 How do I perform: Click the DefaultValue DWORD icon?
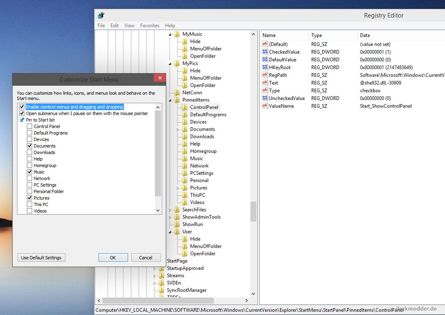265,59
